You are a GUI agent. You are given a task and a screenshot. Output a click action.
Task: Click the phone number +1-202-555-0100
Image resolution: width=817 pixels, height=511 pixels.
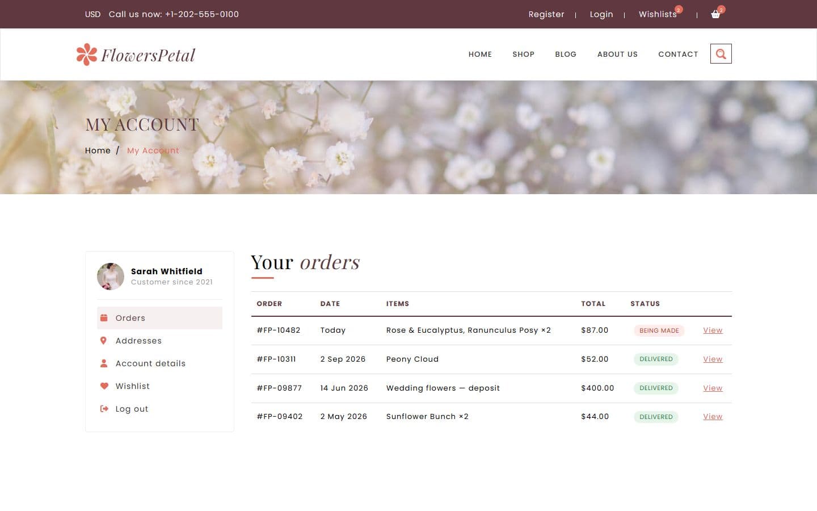202,14
